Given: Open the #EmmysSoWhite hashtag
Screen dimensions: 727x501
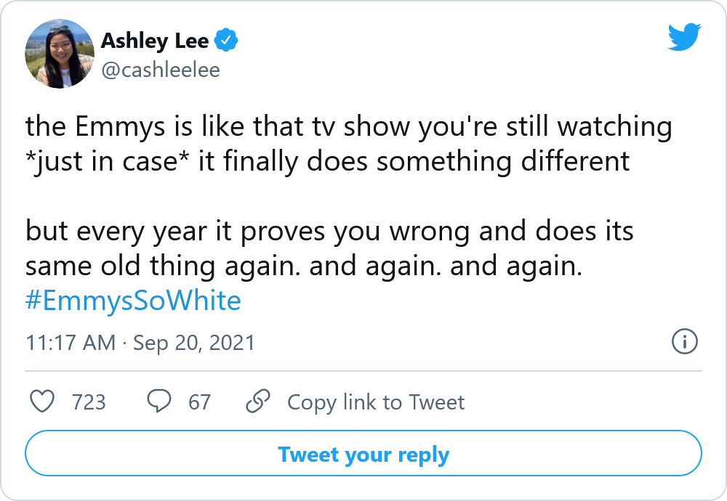Looking at the screenshot, I should coord(133,301).
